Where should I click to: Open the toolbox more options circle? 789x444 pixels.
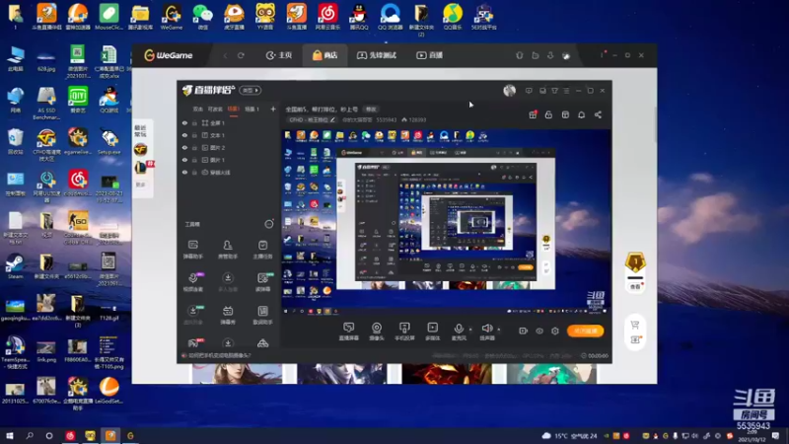point(269,224)
